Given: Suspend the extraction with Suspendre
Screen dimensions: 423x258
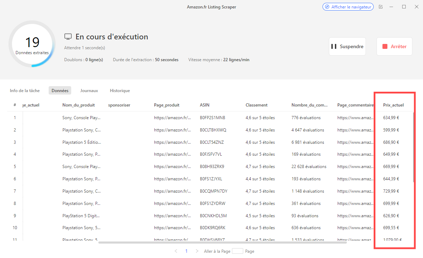Looking at the screenshot, I should 347,46.
